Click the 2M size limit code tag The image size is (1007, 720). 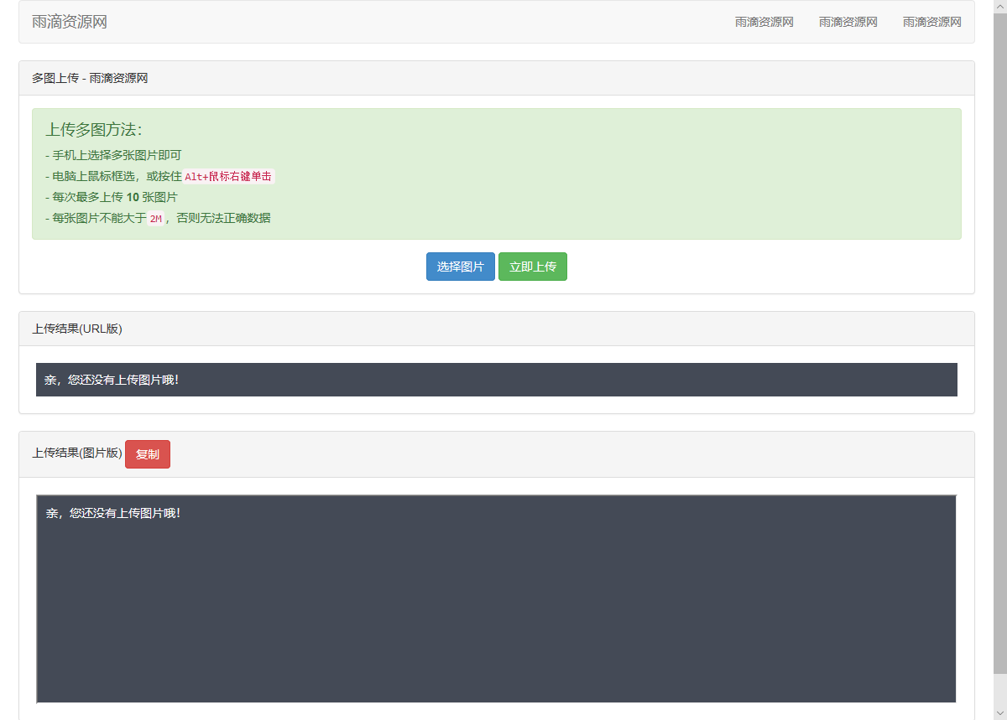(155, 219)
